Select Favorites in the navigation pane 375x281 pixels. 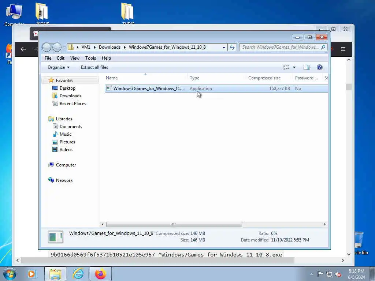point(64,80)
